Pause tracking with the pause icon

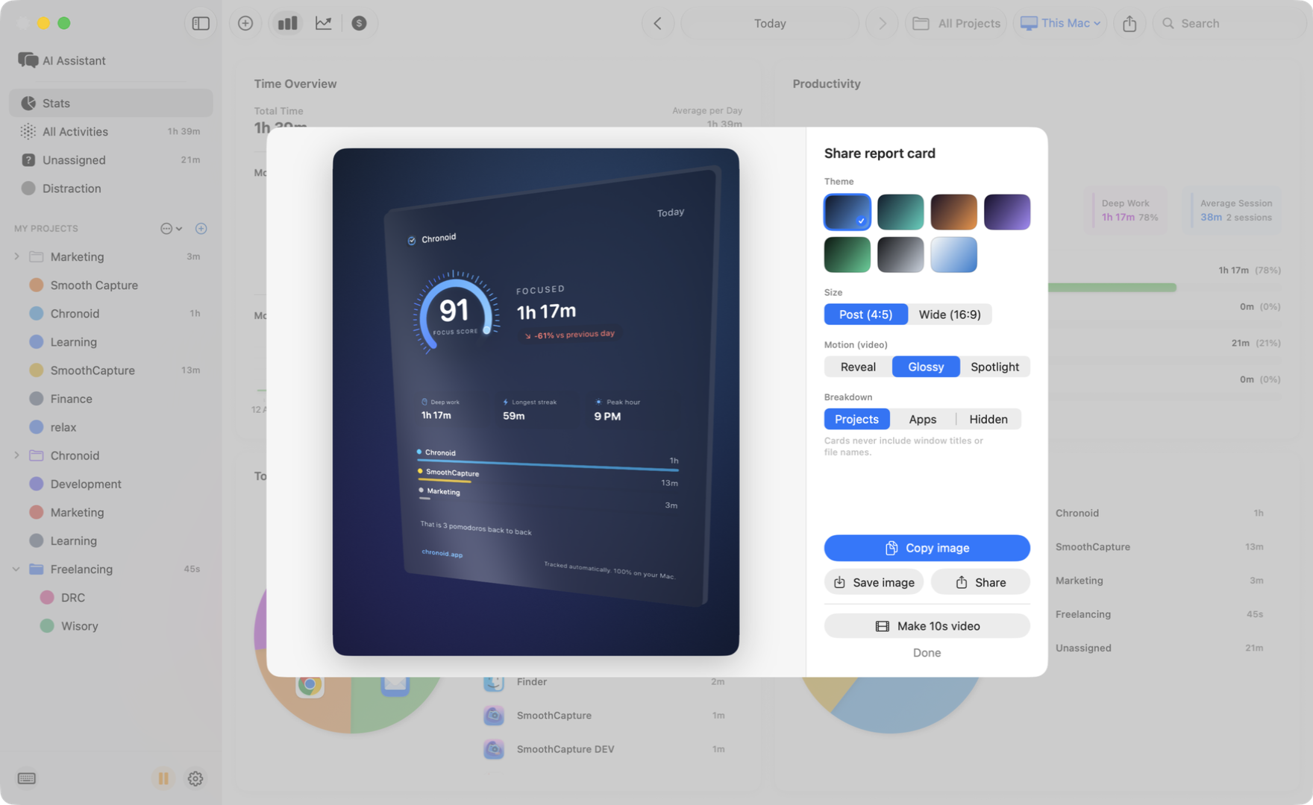click(163, 778)
